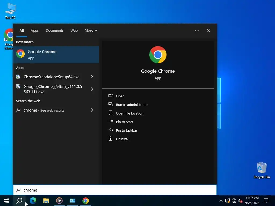
Task: Select the Google Chrome desktop shortcut
Action: [x=8, y=39]
